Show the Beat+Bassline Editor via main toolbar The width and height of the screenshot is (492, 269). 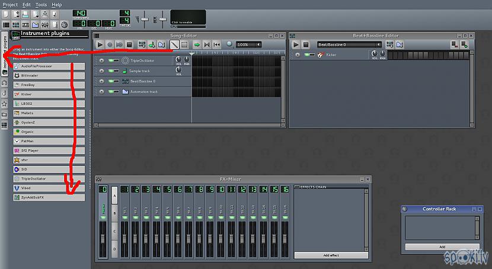click(15, 24)
